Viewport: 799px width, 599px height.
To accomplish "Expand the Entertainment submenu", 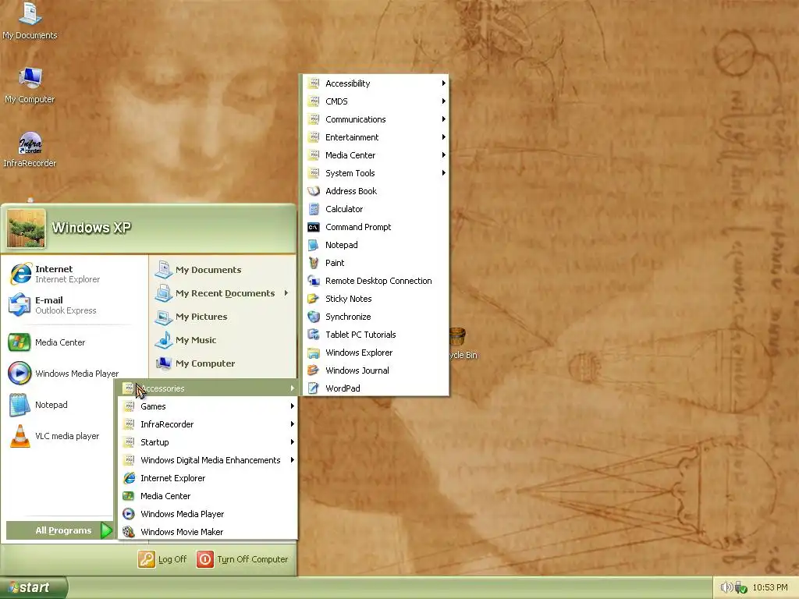I will 375,137.
